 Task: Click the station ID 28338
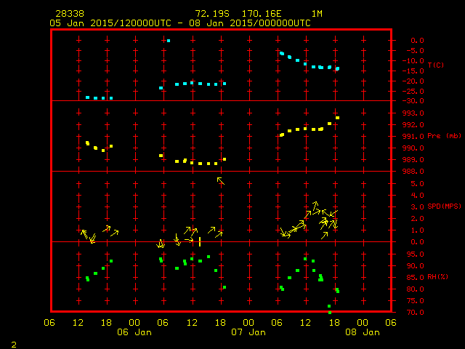coord(70,14)
